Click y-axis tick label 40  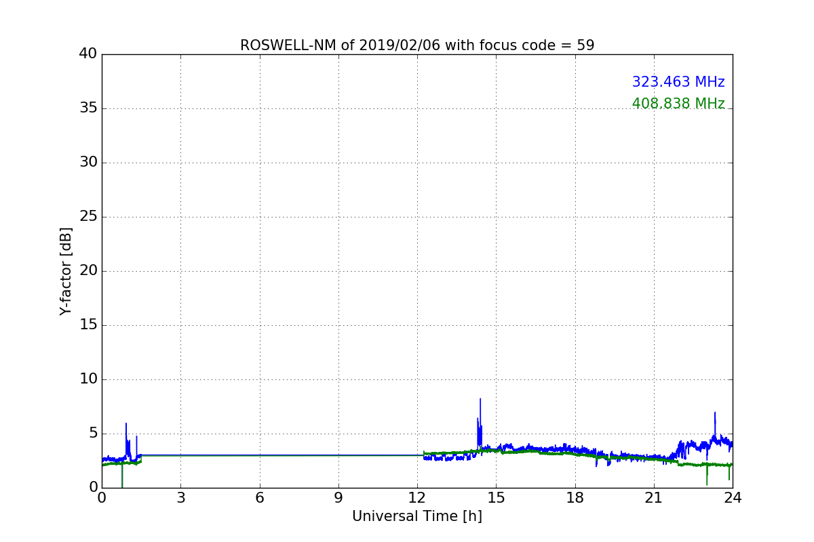(88, 54)
